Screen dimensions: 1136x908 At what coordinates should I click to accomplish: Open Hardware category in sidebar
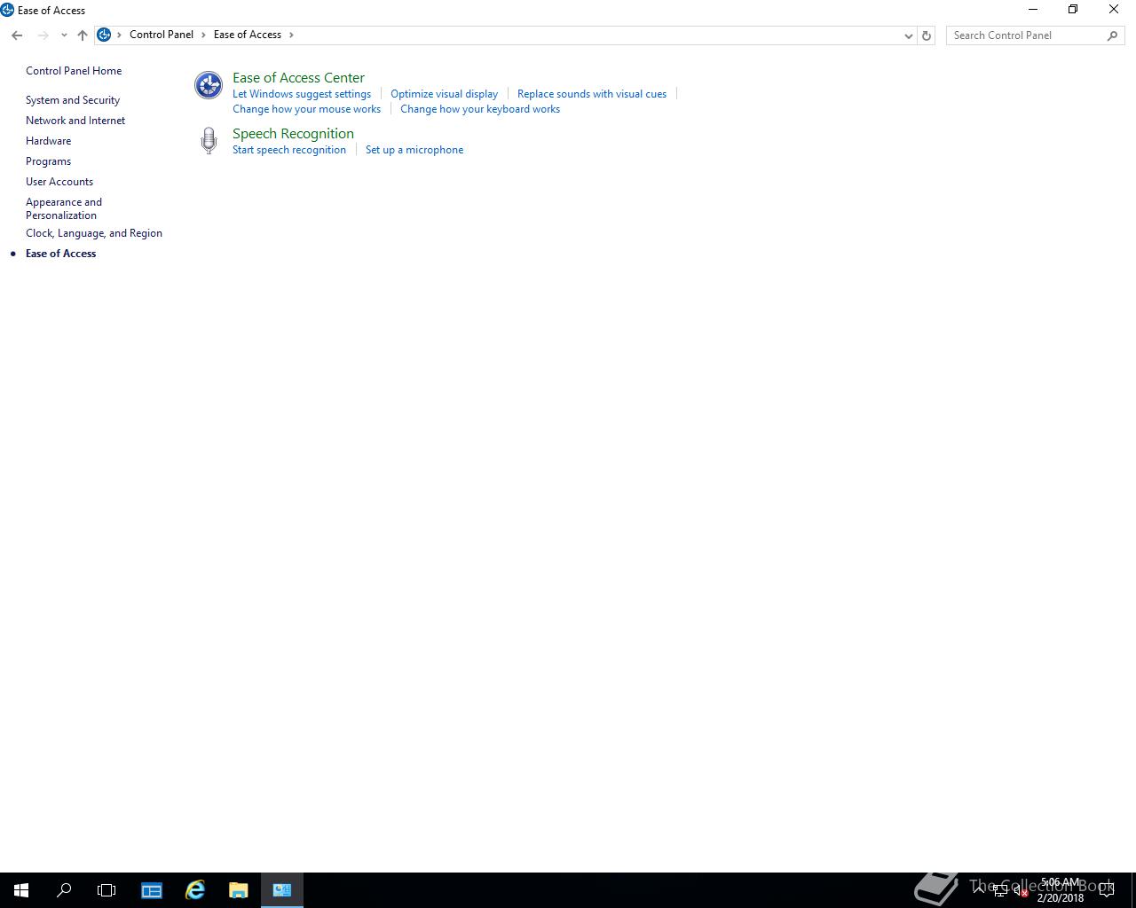(x=48, y=141)
